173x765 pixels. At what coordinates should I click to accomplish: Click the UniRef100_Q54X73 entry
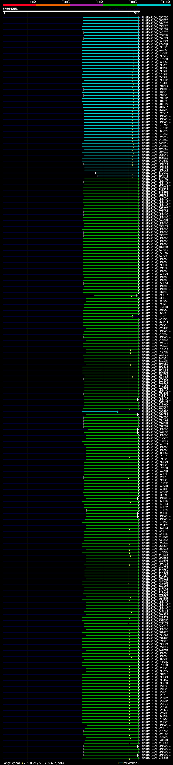pyautogui.click(x=155, y=376)
